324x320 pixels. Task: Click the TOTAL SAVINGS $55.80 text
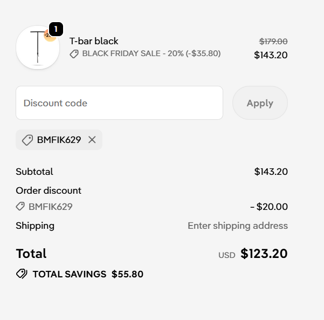88,274
